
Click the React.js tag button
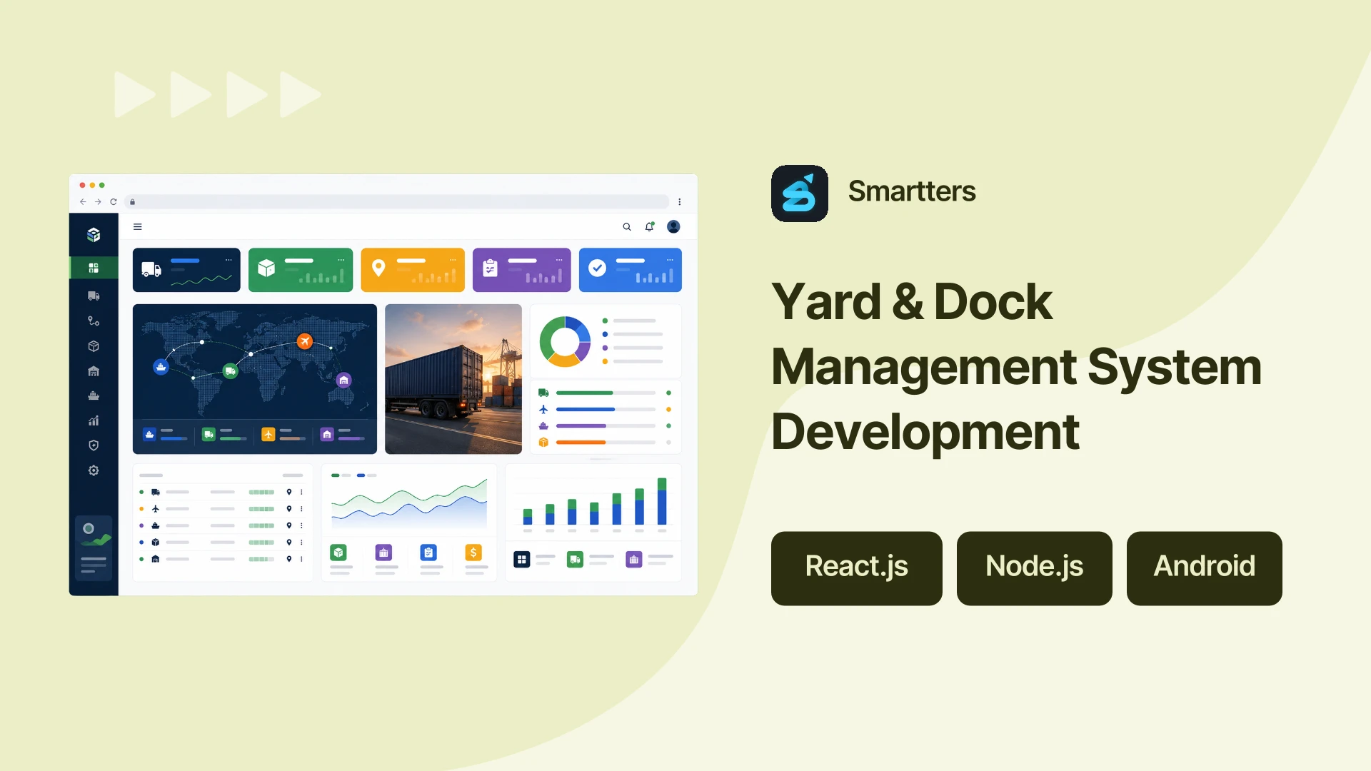pyautogui.click(x=856, y=568)
